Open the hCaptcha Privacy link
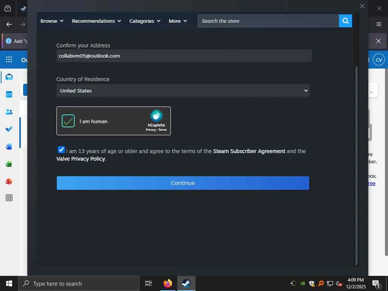This screenshot has height=291, width=388. (151, 130)
